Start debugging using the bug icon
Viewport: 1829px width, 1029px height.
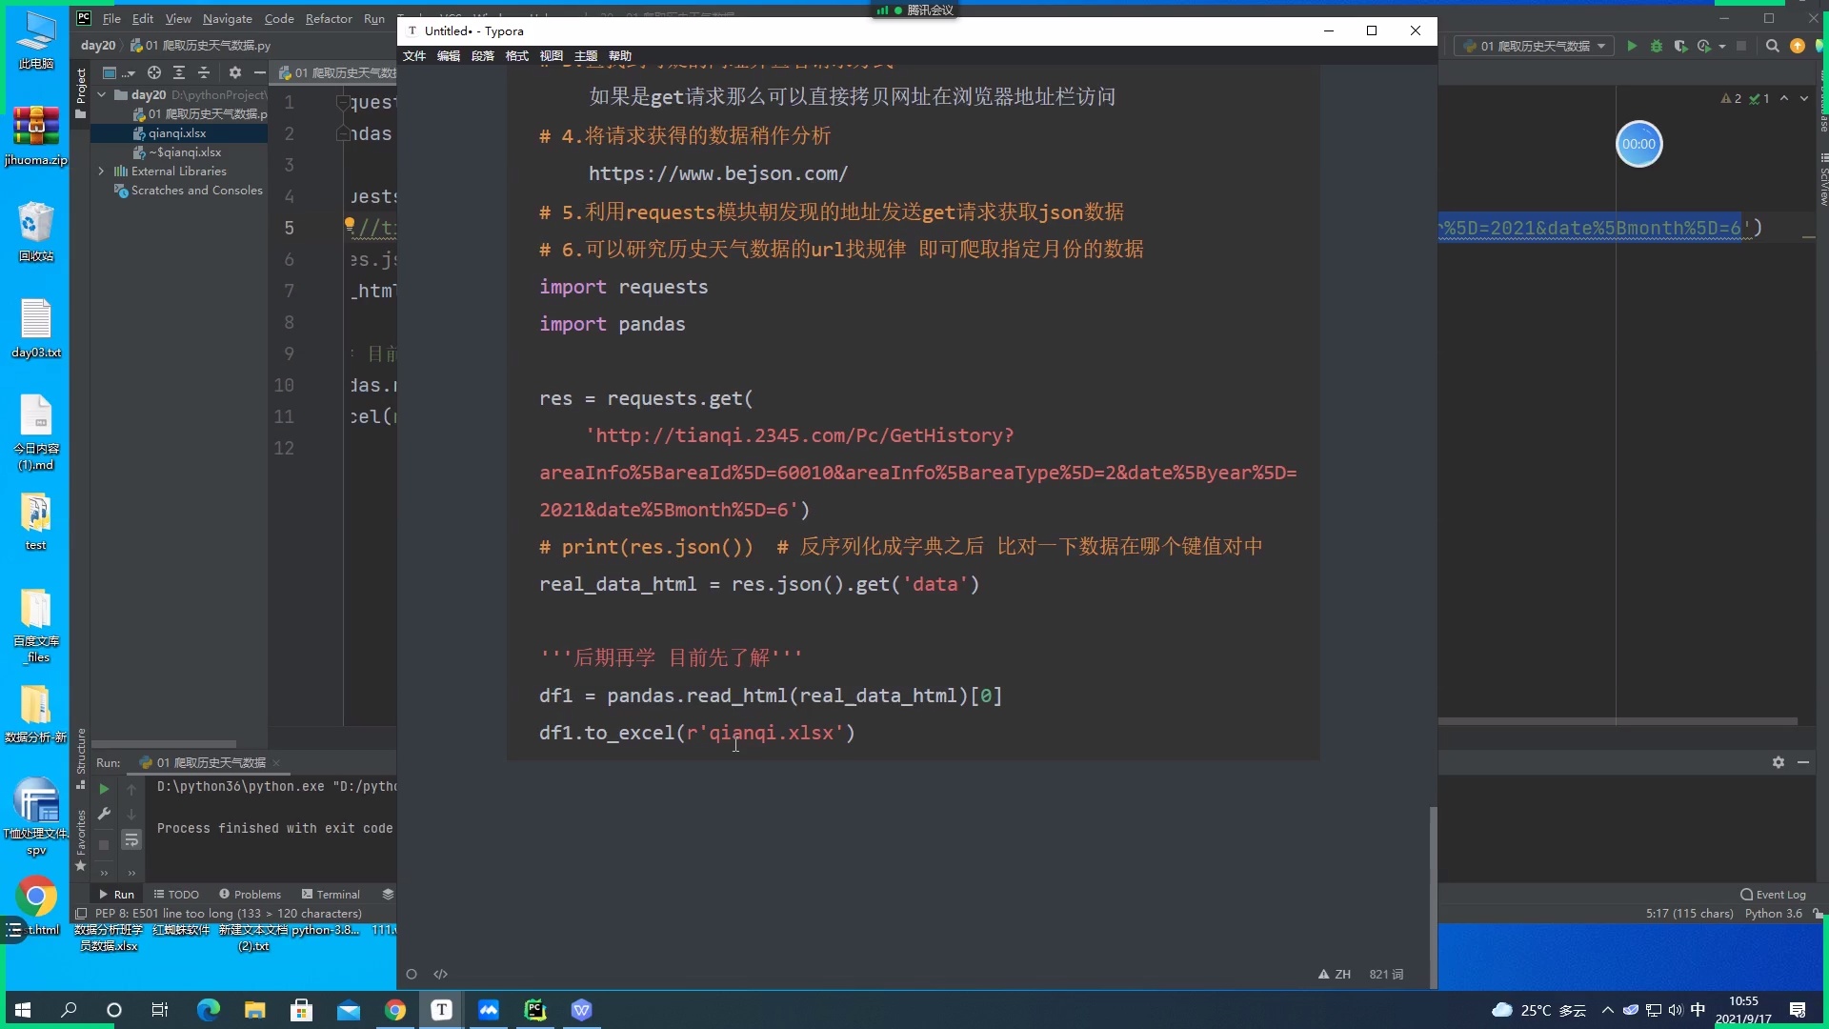click(1657, 46)
